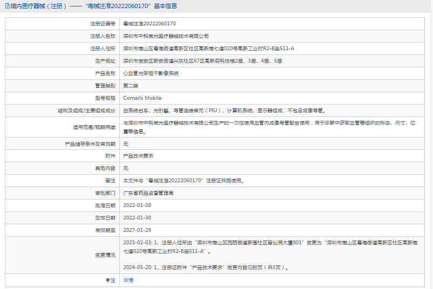Click the 审批部门 label

click(x=105, y=193)
